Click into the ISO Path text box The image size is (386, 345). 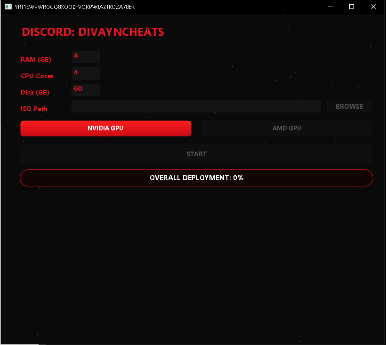196,106
